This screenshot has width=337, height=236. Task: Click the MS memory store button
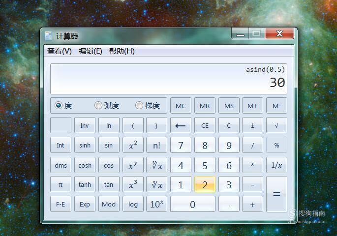click(229, 106)
